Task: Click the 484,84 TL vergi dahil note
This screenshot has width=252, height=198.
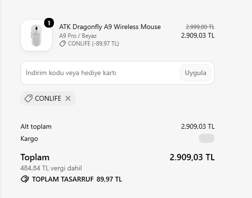Action: pyautogui.click(x=51, y=168)
